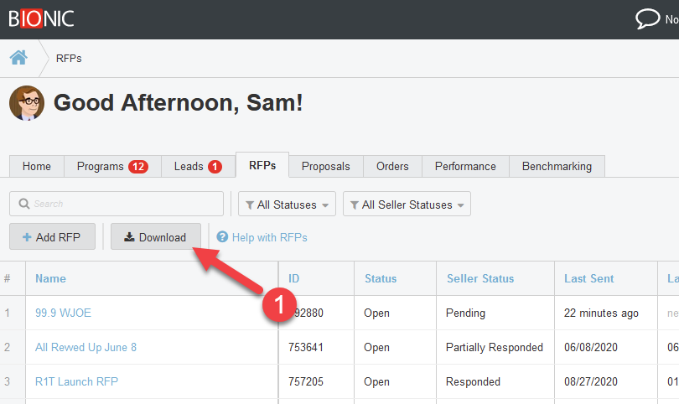Open the R1T Launch RFP link
The width and height of the screenshot is (679, 404).
pos(76,381)
